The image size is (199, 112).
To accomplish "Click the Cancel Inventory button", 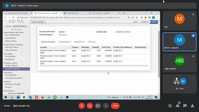I will [38, 22].
